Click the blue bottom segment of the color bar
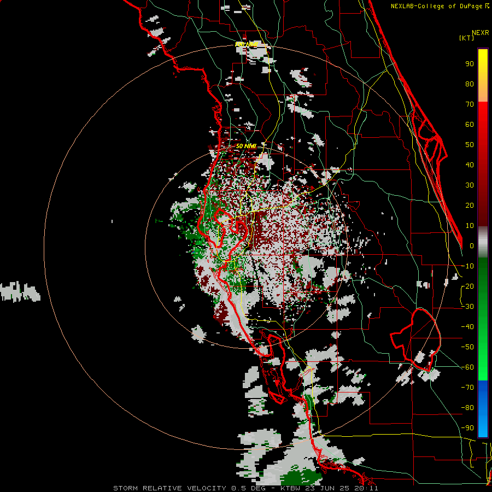The width and height of the screenshot is (492, 492). click(x=483, y=408)
